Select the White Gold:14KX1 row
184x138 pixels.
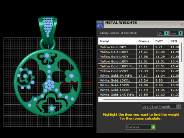138,90
